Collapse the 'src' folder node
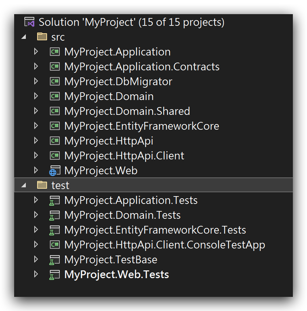Viewport: 307px width, 311px height. pos(24,37)
